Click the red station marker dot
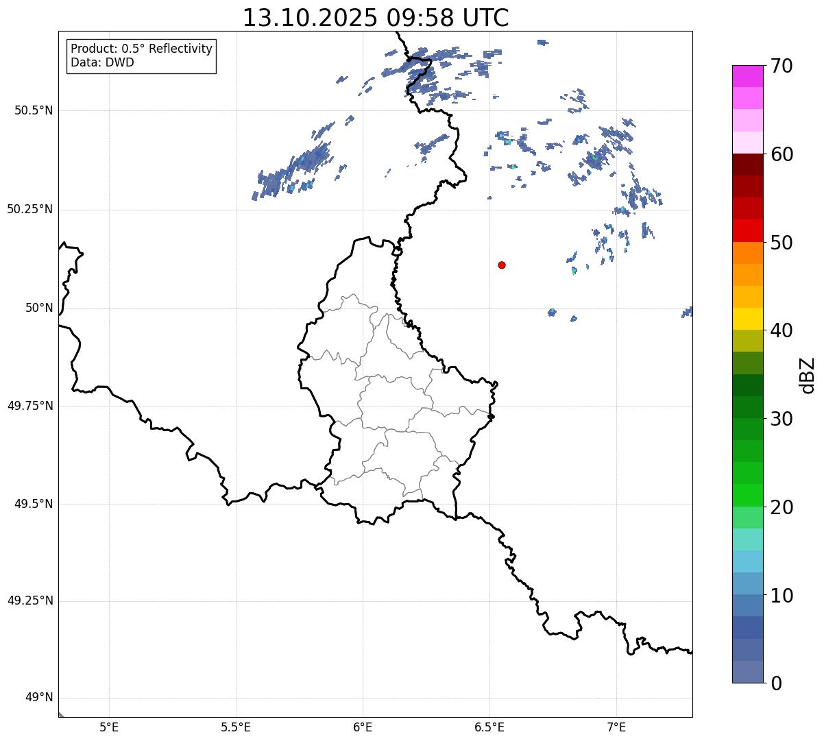 [x=502, y=265]
